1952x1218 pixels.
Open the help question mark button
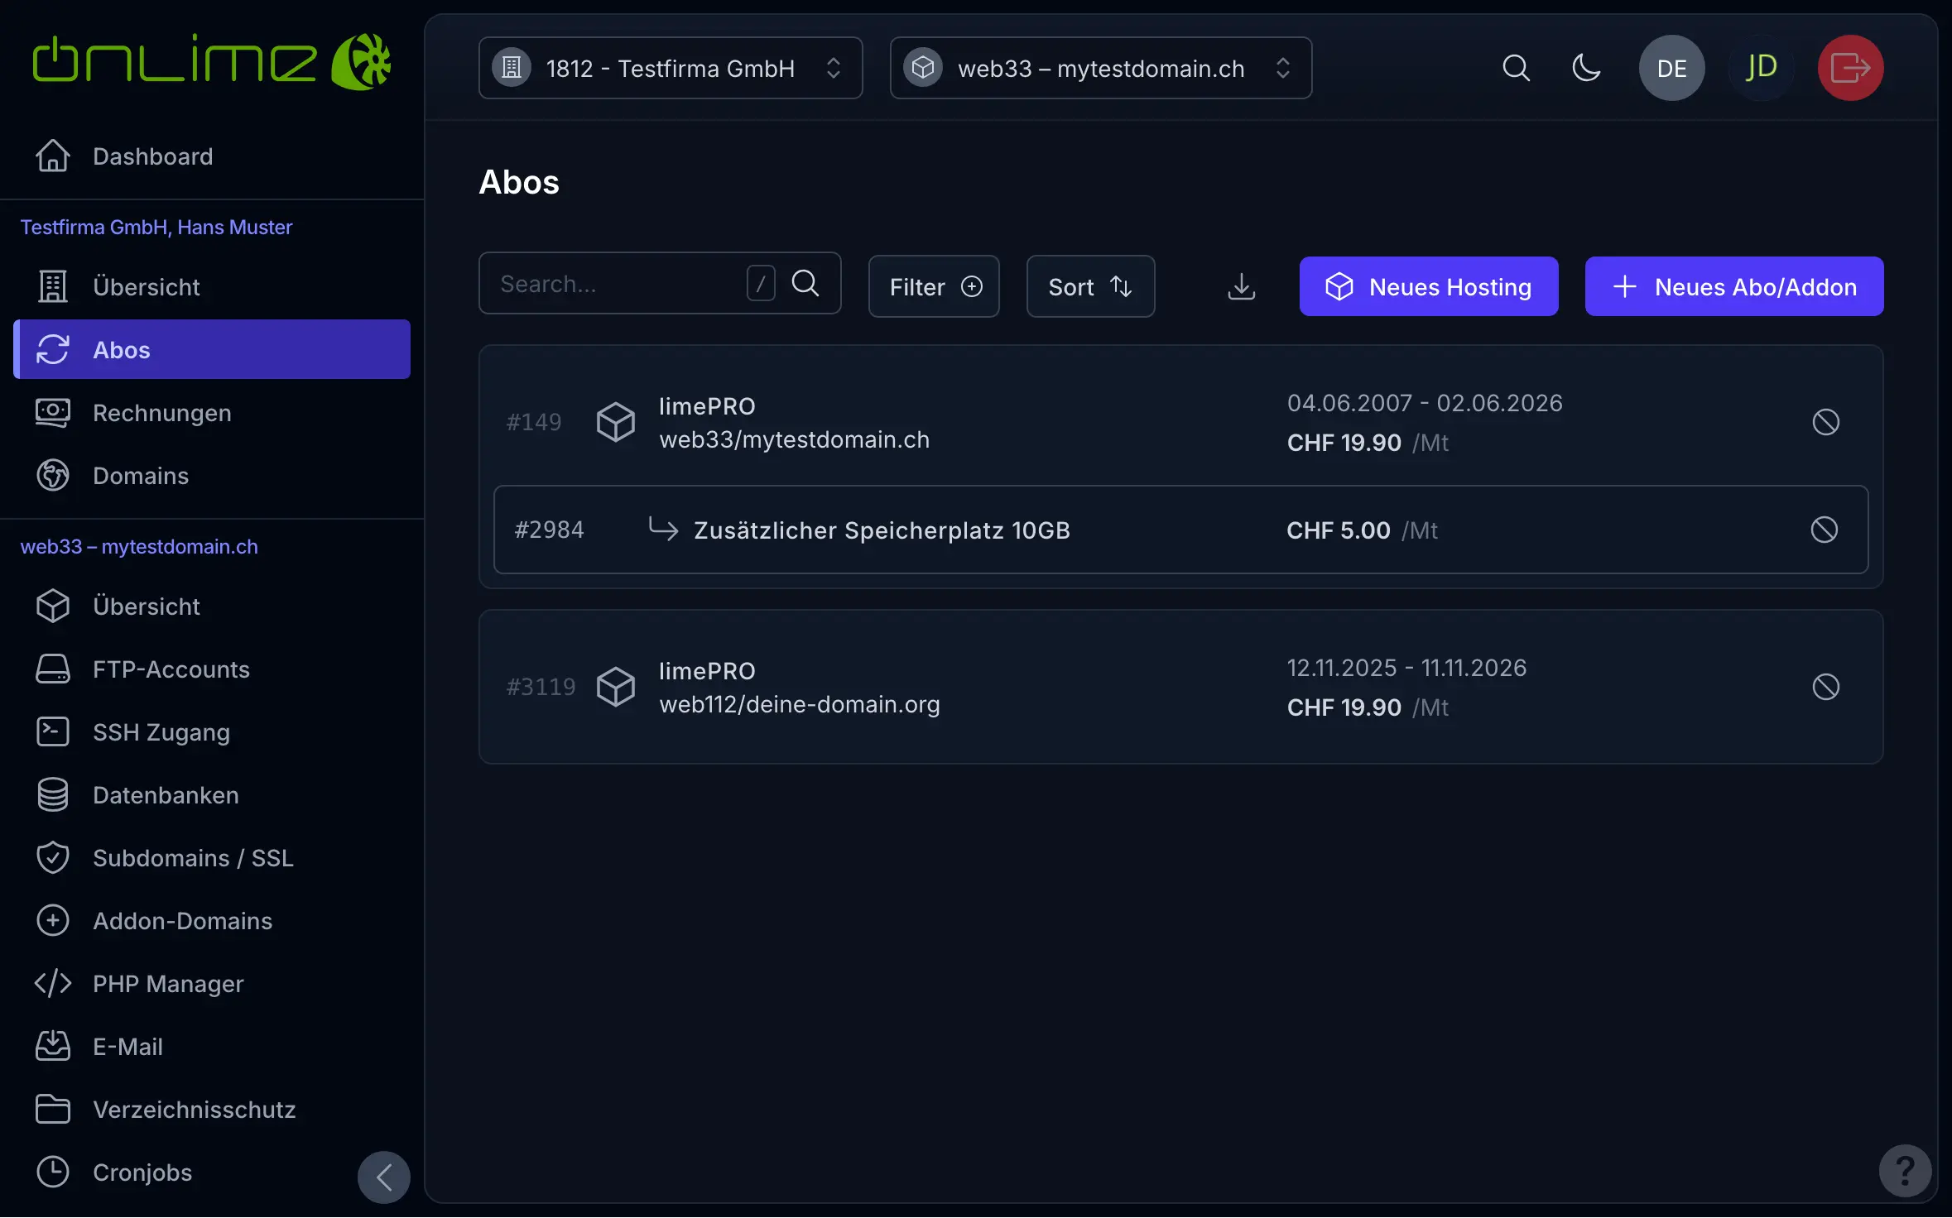coord(1905,1171)
